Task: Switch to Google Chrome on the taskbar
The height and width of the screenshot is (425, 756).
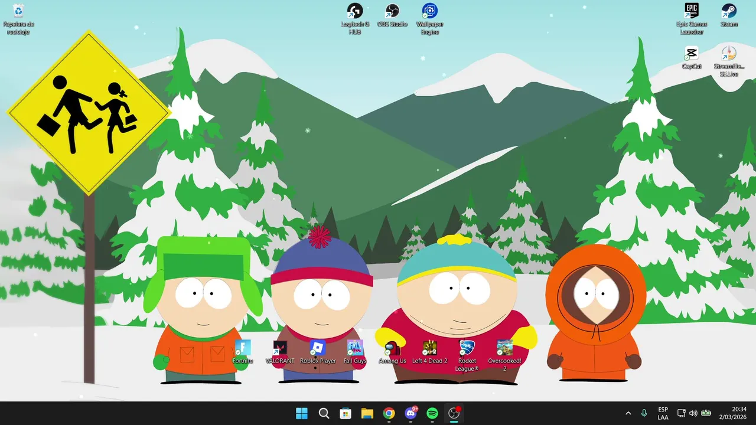Action: [389, 413]
